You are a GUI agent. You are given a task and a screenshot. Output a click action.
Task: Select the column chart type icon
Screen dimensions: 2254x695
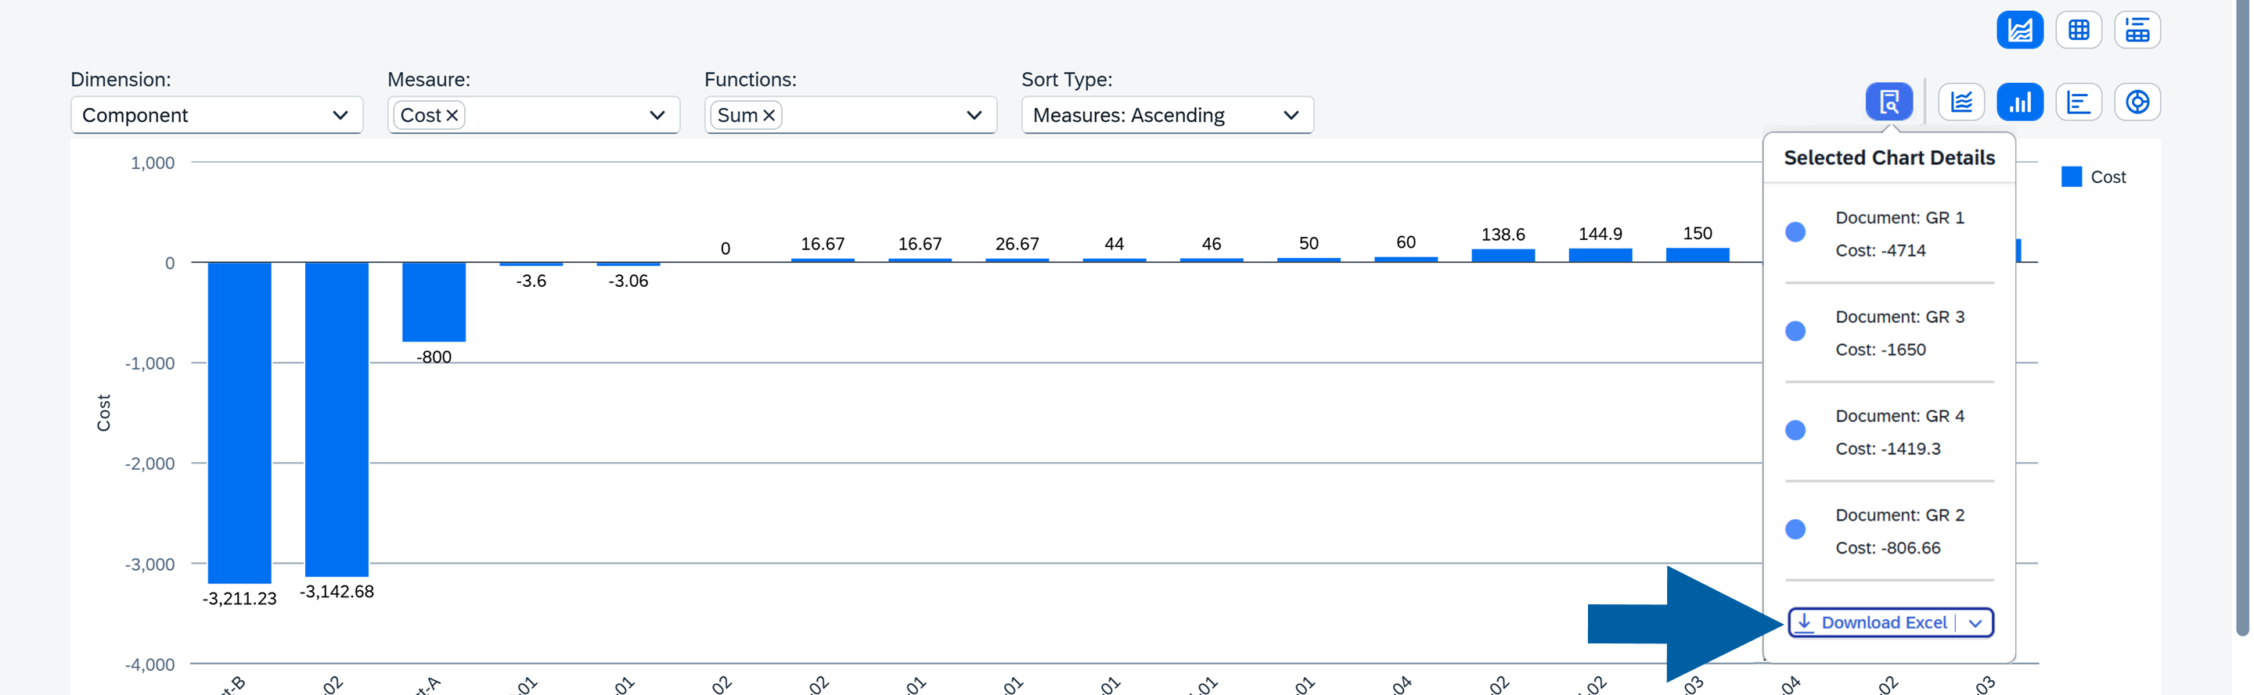pyautogui.click(x=2019, y=102)
